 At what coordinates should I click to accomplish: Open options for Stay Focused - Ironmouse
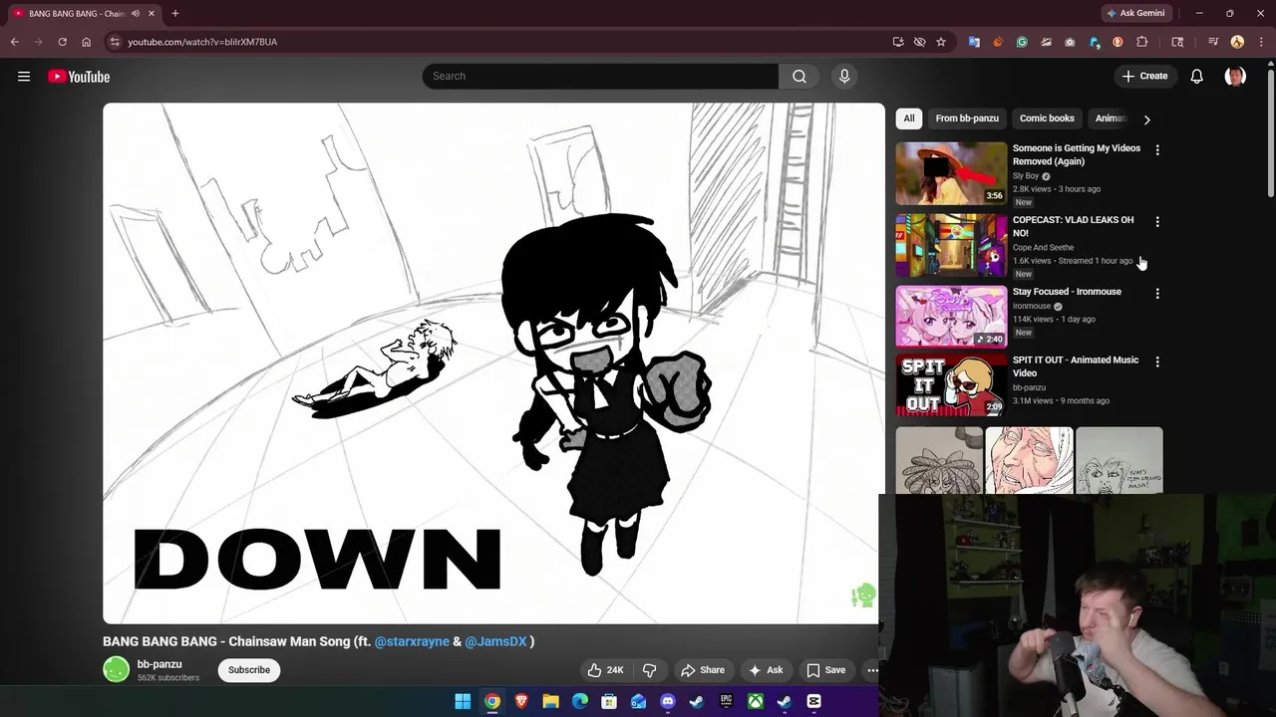(x=1157, y=294)
